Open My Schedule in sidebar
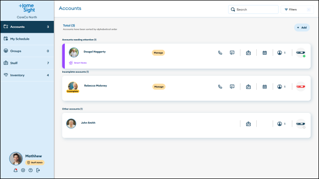 pos(27,39)
